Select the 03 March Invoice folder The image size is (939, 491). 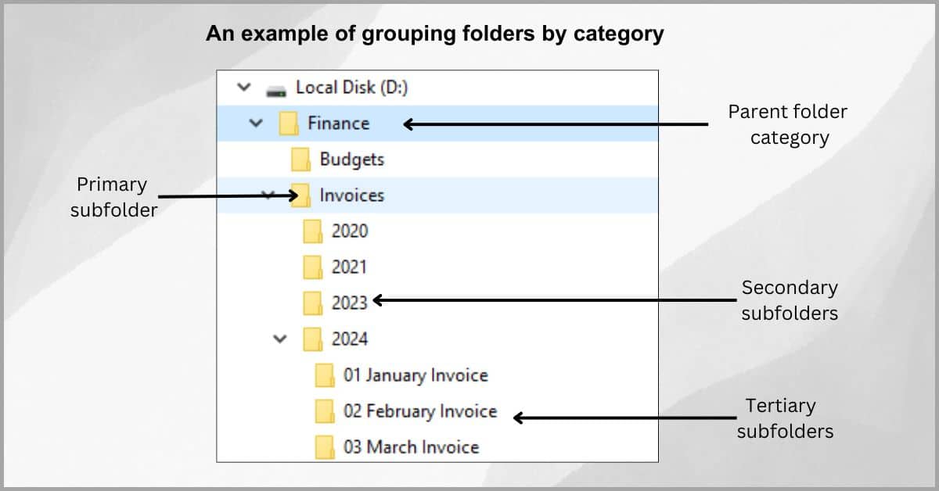[x=412, y=446]
